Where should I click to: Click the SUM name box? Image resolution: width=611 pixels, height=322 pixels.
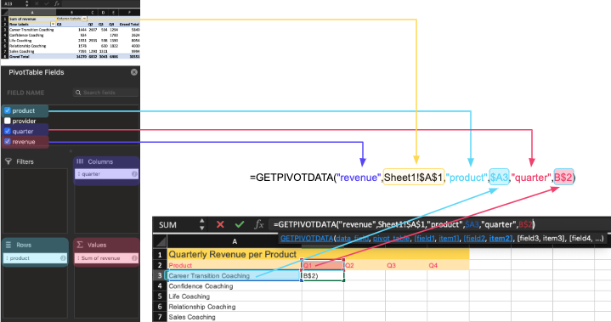pyautogui.click(x=178, y=224)
